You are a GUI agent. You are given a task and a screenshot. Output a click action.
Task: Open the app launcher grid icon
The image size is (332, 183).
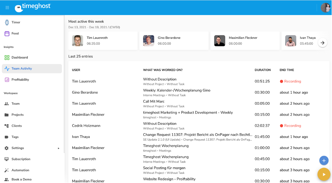click(x=7, y=7)
